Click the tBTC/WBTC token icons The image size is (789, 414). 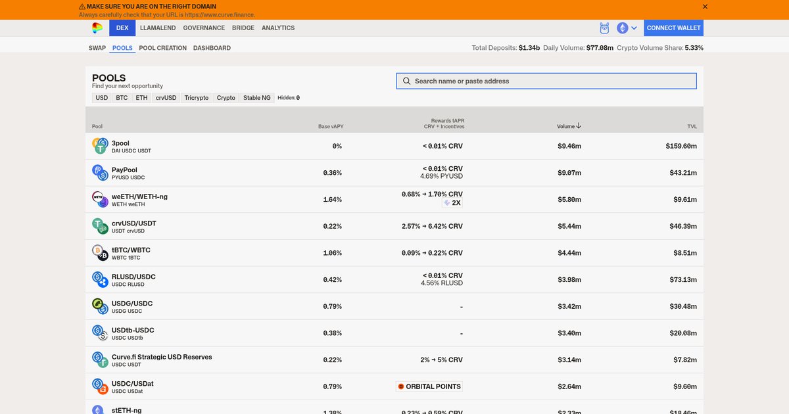(99, 253)
